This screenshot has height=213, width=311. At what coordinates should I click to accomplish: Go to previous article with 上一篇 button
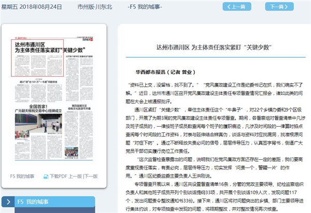[x=237, y=7]
